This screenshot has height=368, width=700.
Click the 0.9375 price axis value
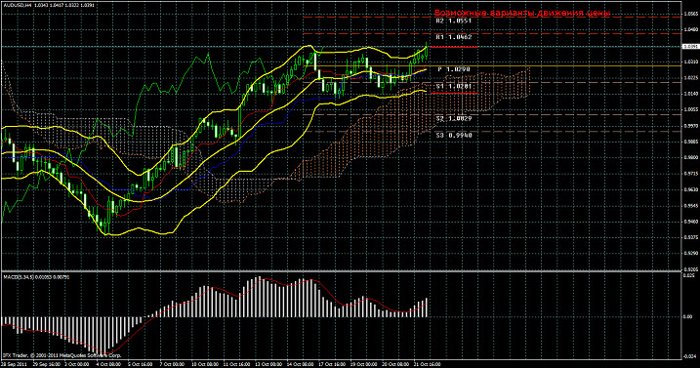[690, 237]
